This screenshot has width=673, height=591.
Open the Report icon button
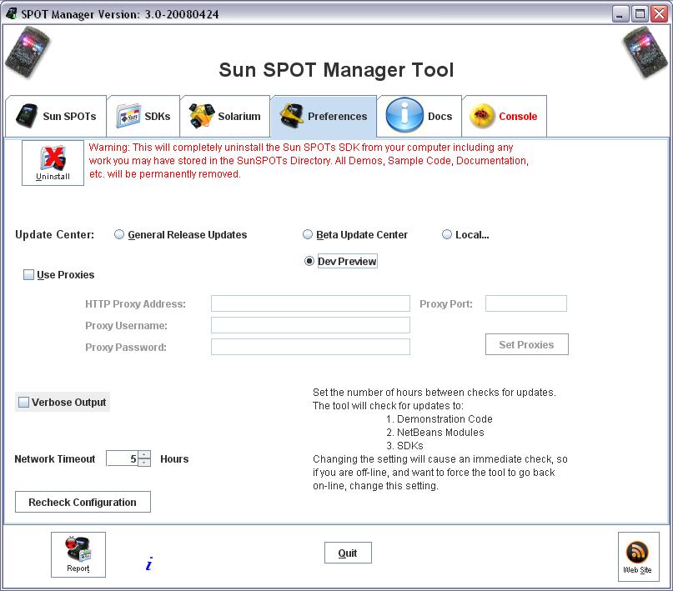78,553
